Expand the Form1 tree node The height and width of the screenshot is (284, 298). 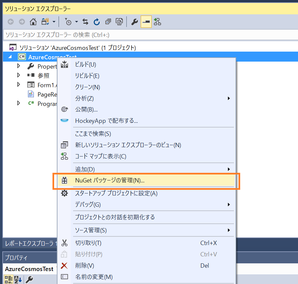click(18, 84)
